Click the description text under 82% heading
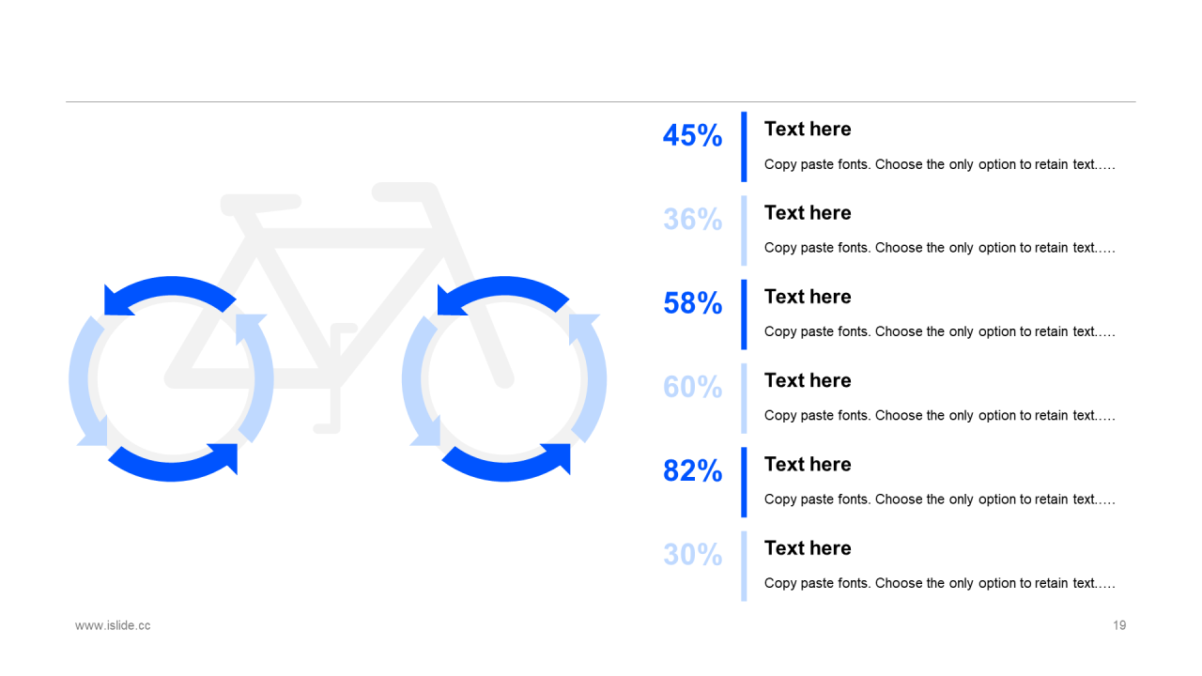Image resolution: width=1202 pixels, height=676 pixels. 939,499
